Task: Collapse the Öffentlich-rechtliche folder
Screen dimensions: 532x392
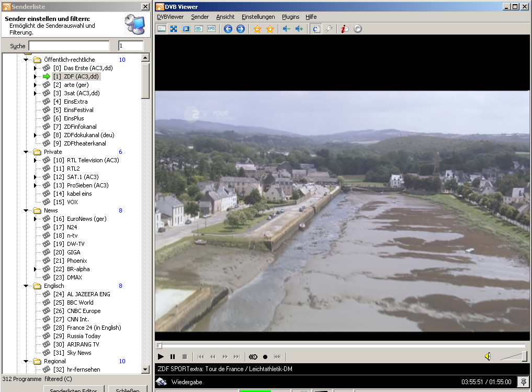Action: [x=26, y=60]
